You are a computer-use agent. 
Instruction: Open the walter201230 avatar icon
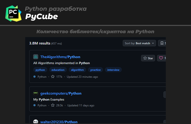(x=36, y=121)
